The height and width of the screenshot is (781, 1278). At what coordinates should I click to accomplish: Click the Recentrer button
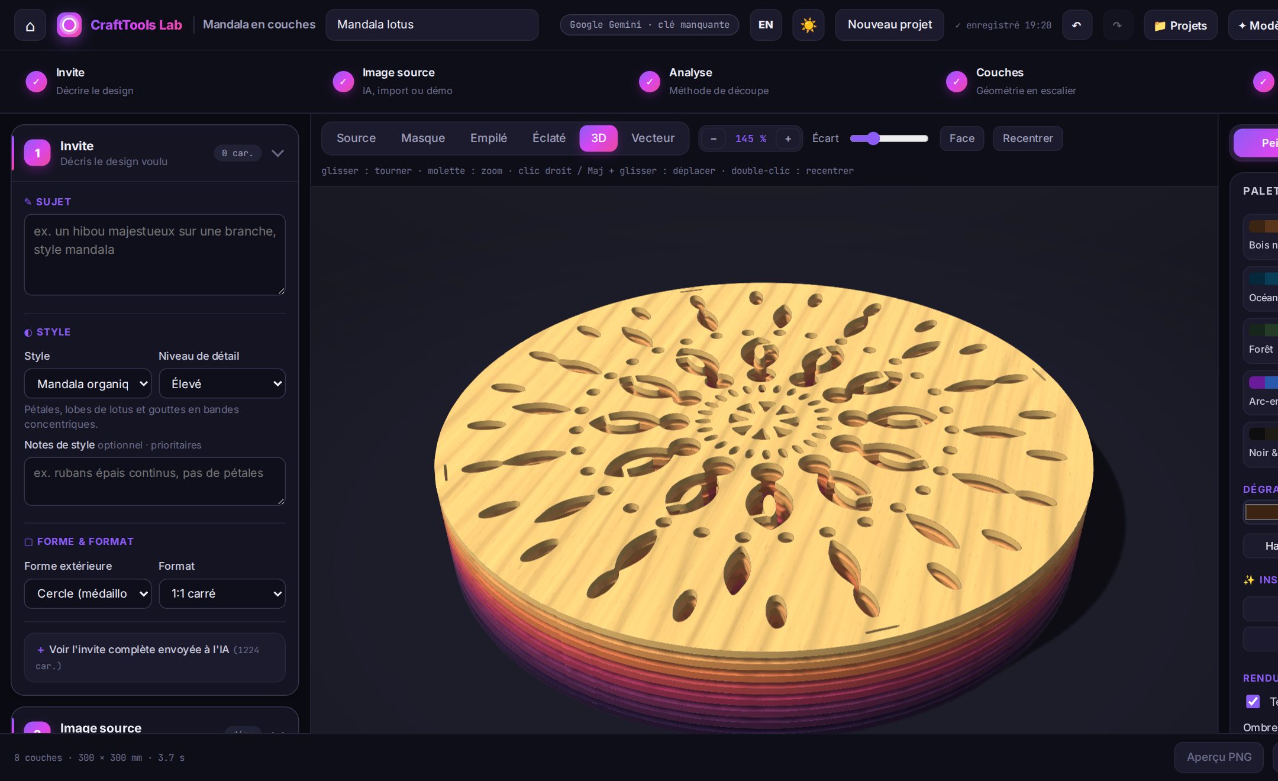click(1028, 138)
